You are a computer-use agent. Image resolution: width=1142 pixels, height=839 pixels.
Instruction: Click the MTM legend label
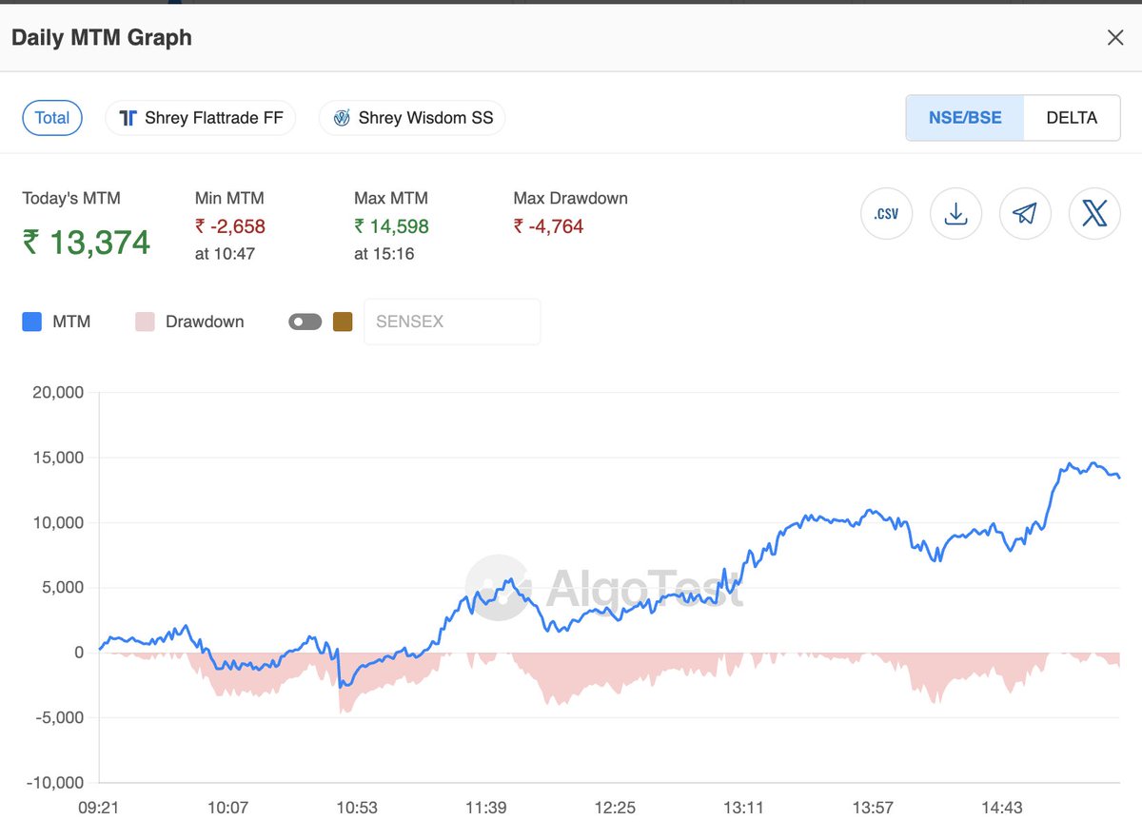(71, 322)
